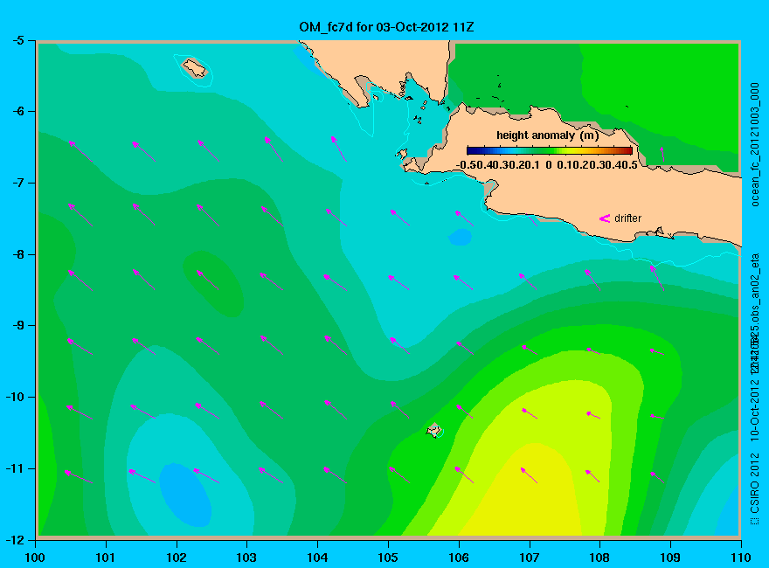Click the "height anomaly (m)" colorbar label
The width and height of the screenshot is (769, 568).
547,135
